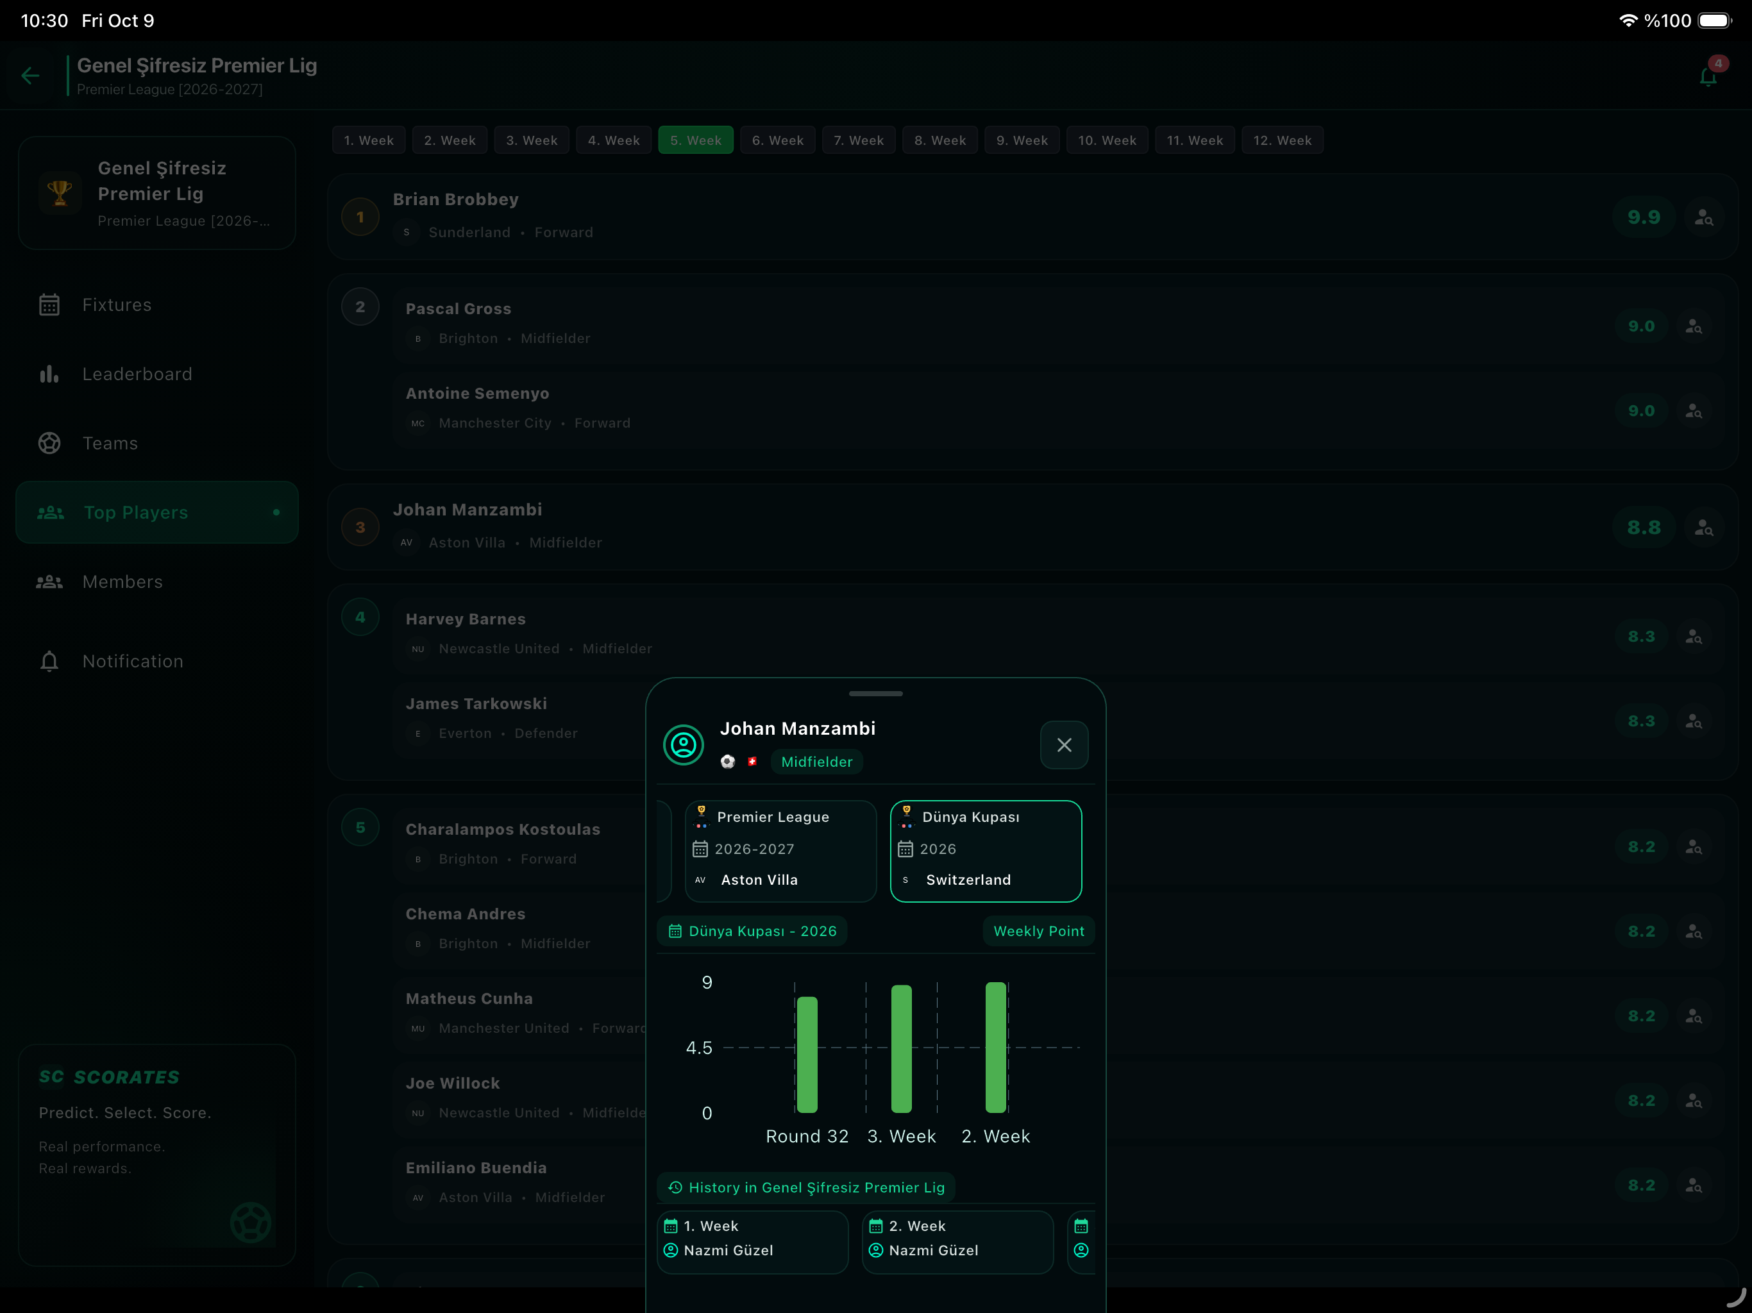Switch to the 12. Week tab
Screen dimensions: 1752x1313
tap(1283, 140)
